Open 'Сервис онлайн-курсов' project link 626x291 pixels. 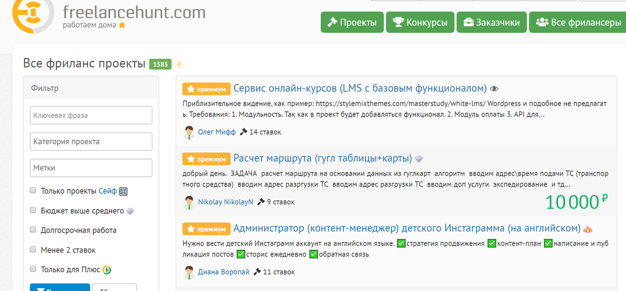click(360, 88)
